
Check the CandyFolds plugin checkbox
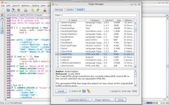(58, 25)
